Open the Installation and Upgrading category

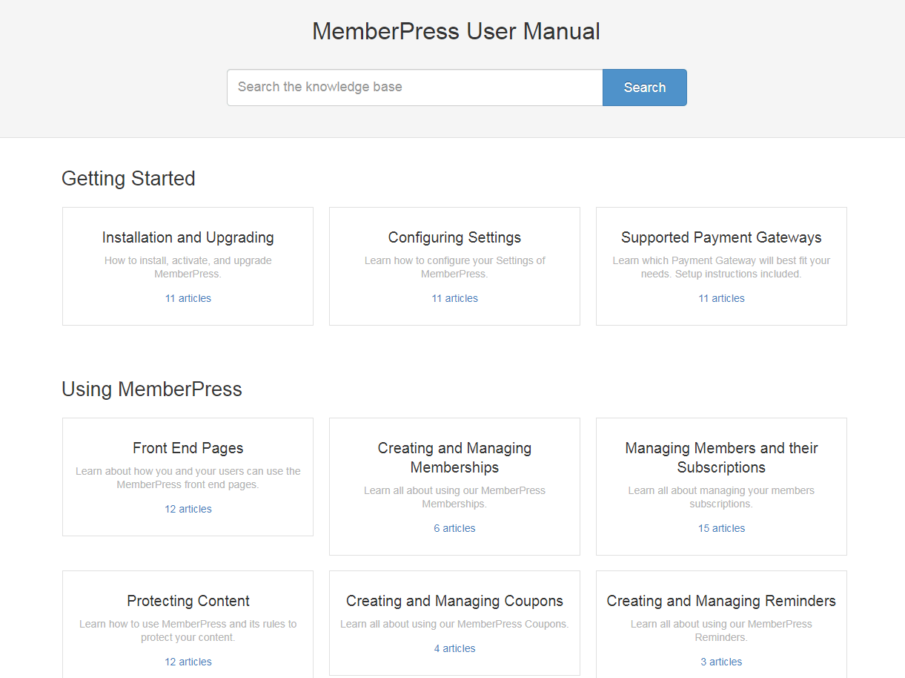188,238
